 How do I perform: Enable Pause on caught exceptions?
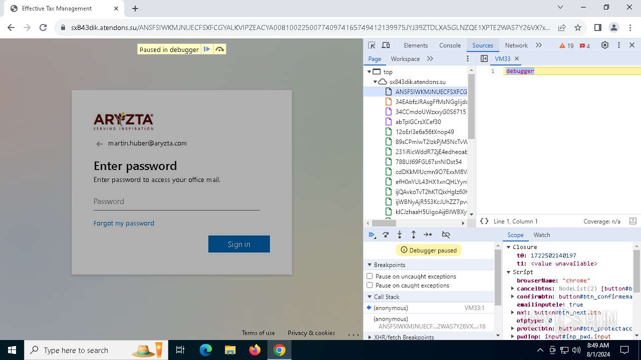point(370,285)
